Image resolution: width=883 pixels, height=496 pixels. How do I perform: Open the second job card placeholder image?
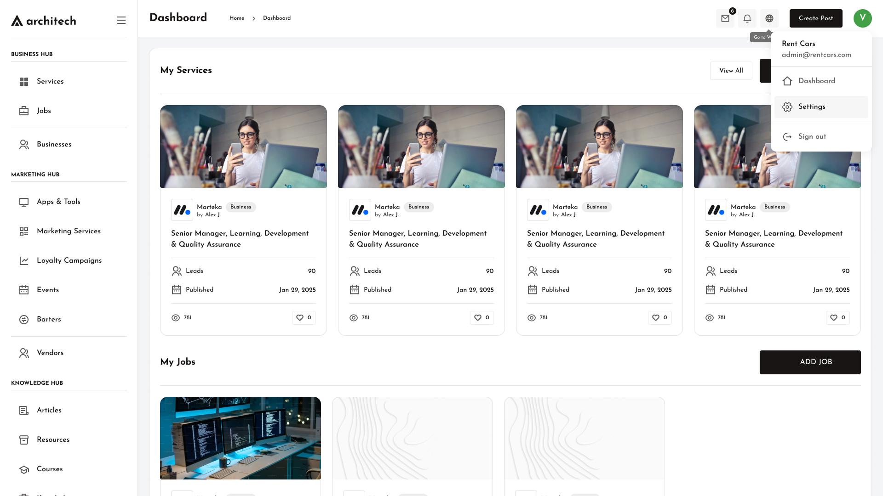tap(413, 438)
